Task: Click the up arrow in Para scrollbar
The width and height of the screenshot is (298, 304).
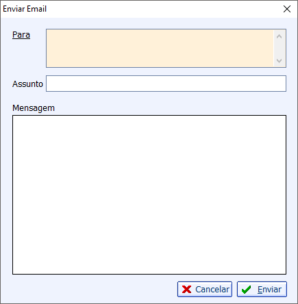Action: pyautogui.click(x=279, y=36)
